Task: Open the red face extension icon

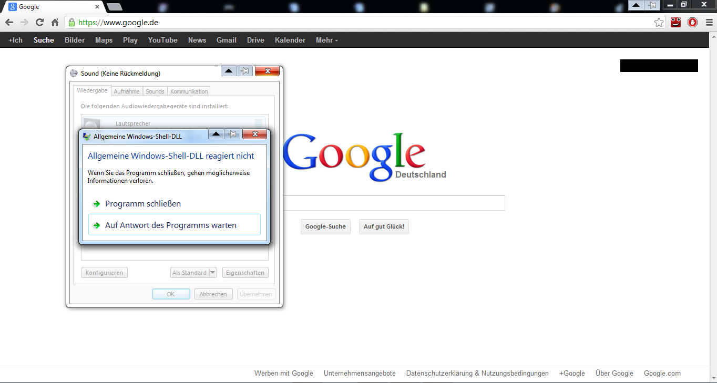Action: click(675, 22)
